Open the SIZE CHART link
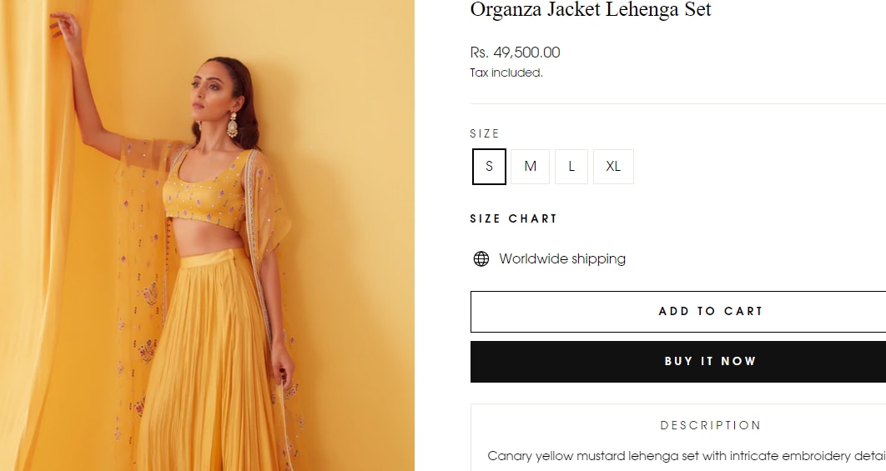This screenshot has width=886, height=471. pyautogui.click(x=513, y=218)
